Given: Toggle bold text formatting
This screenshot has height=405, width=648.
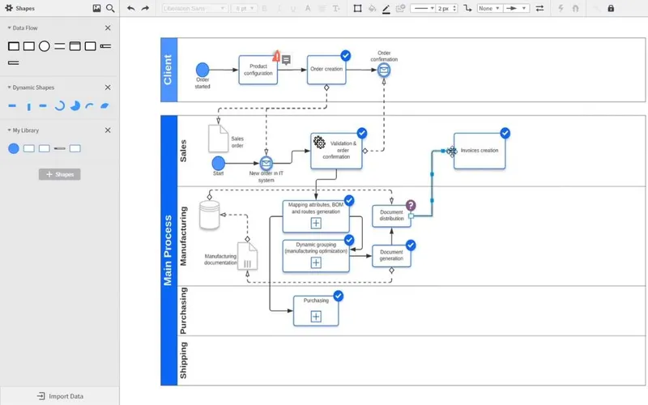Looking at the screenshot, I should tap(265, 8).
